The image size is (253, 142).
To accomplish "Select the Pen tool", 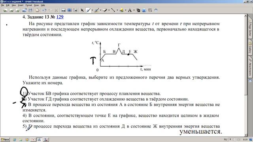I will [x=88, y=10].
